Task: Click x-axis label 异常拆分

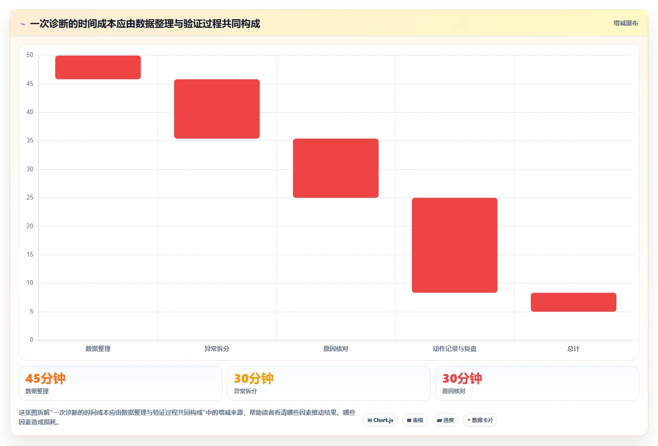Action: click(x=217, y=349)
